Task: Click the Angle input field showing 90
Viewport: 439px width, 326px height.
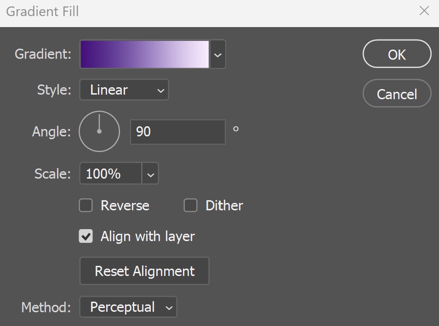Action: click(178, 132)
